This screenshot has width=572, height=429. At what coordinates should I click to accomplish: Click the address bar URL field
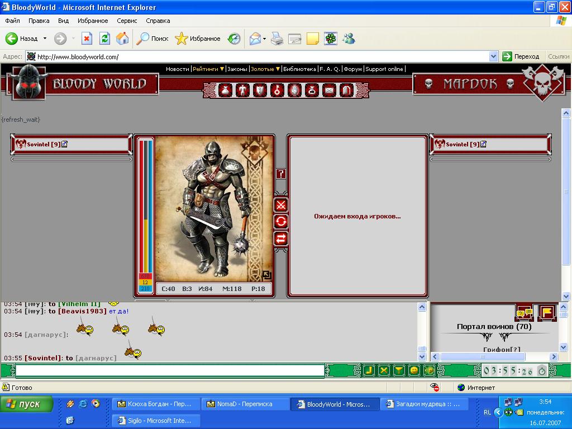(x=257, y=56)
